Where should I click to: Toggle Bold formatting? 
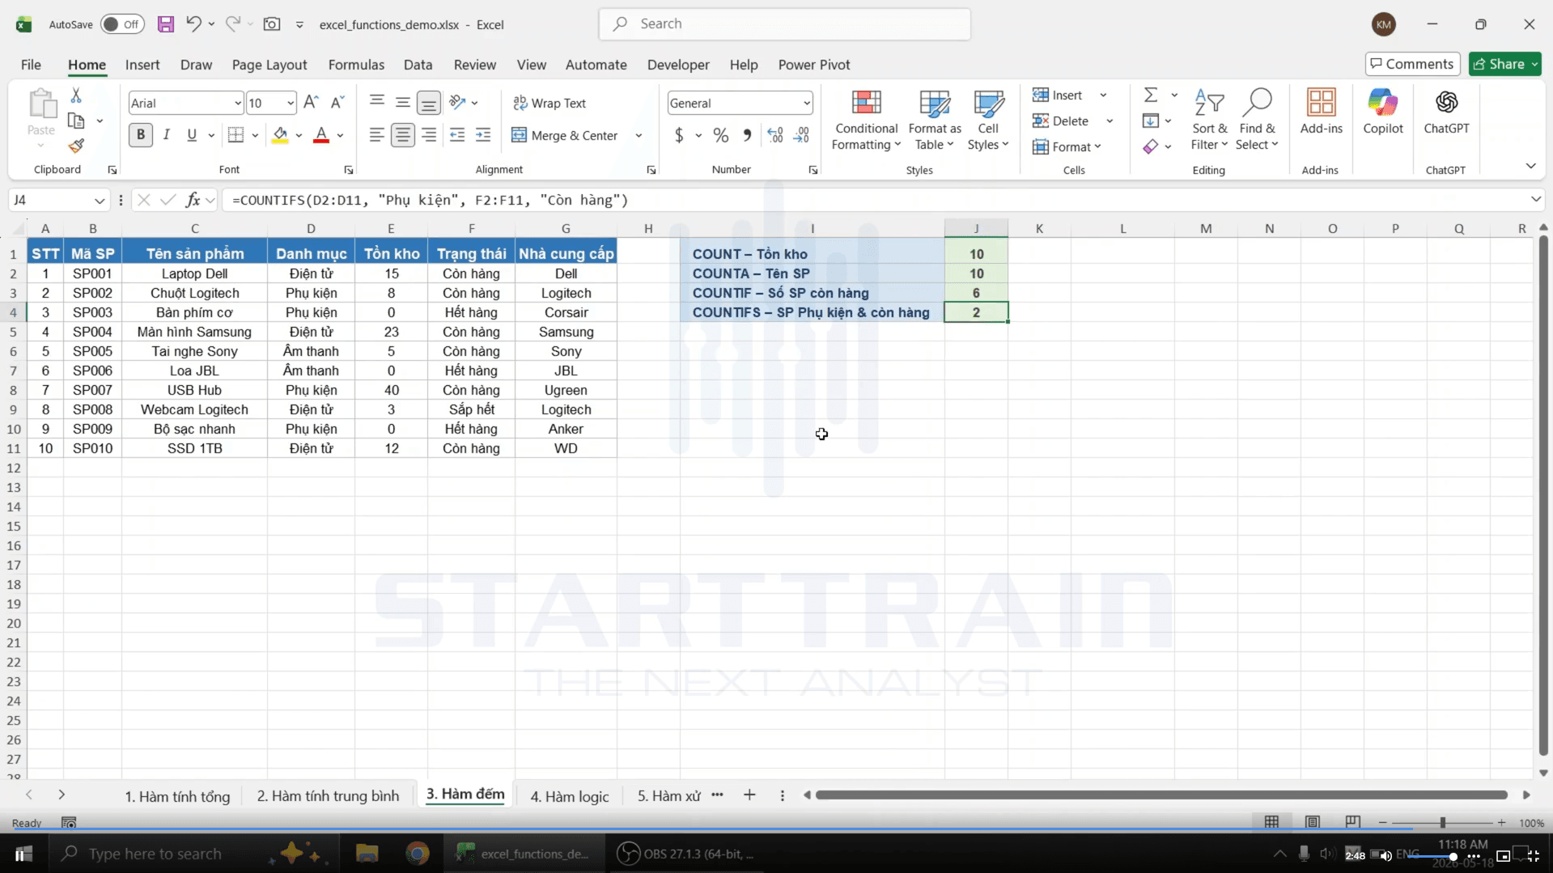click(141, 135)
